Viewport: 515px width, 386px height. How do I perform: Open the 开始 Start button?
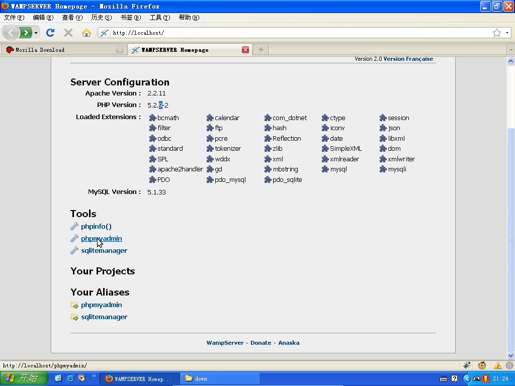pos(24,378)
